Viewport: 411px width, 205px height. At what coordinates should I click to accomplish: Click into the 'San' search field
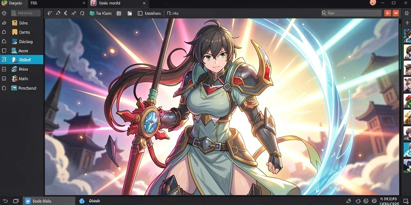[x=351, y=13]
